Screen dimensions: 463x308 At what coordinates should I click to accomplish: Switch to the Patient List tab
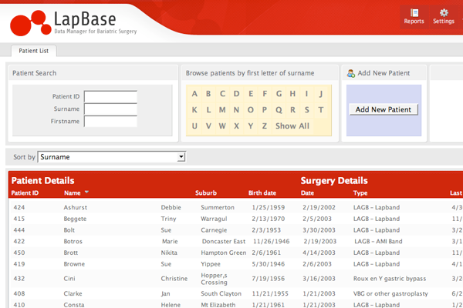[x=33, y=51]
